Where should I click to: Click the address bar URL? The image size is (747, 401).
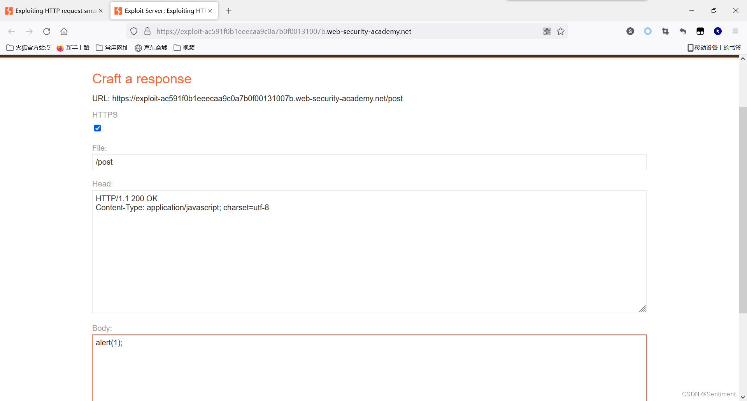(284, 32)
